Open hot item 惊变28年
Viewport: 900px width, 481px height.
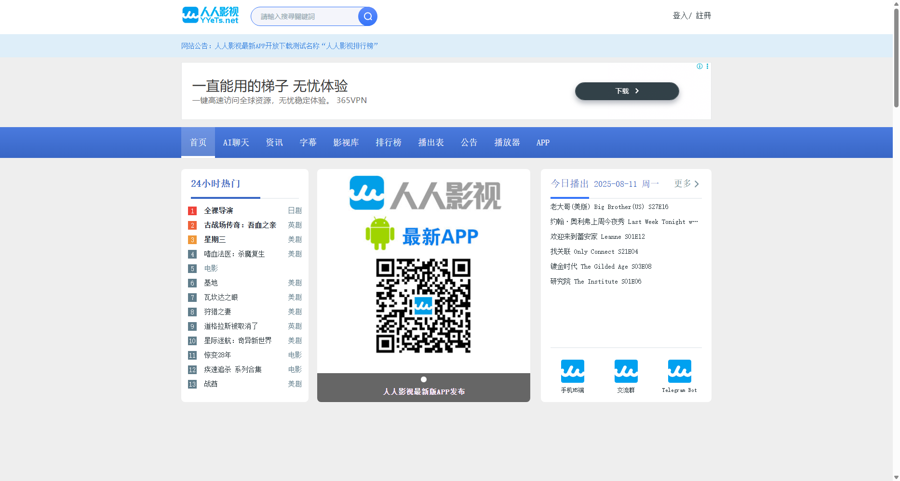[217, 355]
